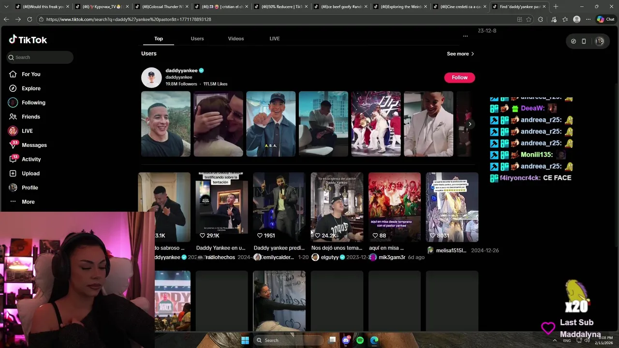Click the daddyyankee username link

(x=181, y=71)
